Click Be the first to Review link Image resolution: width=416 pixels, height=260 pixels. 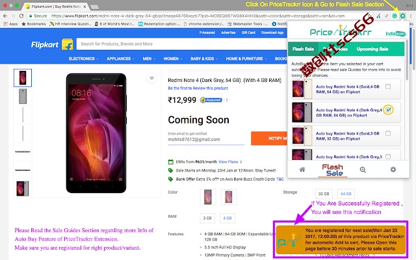(x=198, y=88)
